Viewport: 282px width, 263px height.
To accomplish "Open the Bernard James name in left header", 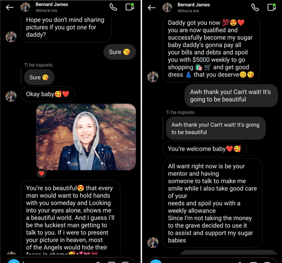I will click(x=52, y=4).
